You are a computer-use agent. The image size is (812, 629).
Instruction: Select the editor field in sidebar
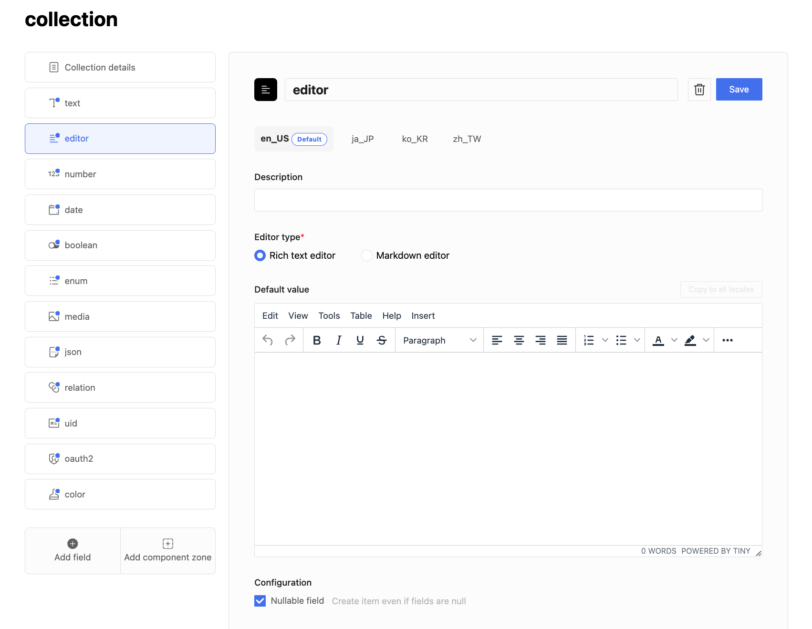click(120, 139)
